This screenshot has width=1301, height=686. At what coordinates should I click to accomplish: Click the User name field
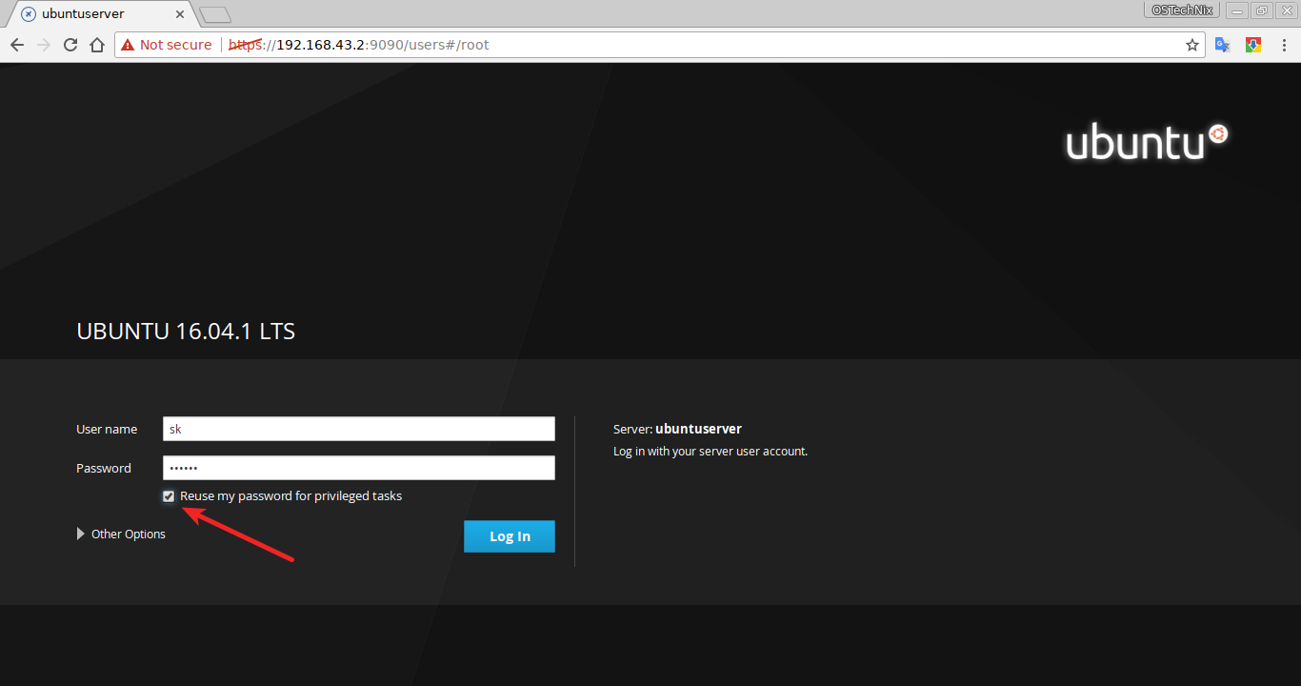tap(359, 429)
